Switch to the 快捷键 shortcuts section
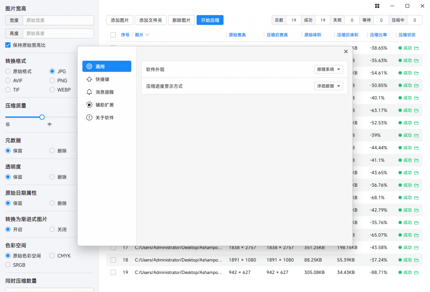Viewport: 430px width, 292px height. (89, 79)
